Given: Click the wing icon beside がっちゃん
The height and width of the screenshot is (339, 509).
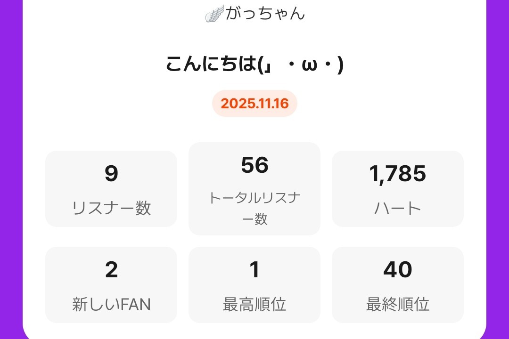Looking at the screenshot, I should point(214,14).
